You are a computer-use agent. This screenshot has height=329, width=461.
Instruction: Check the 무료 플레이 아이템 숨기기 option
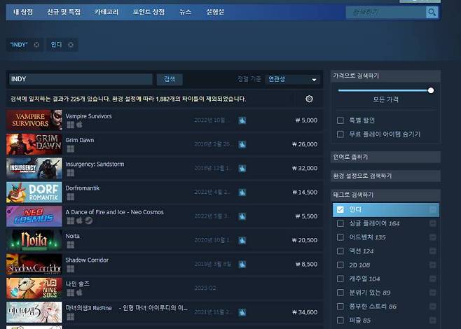(340, 134)
